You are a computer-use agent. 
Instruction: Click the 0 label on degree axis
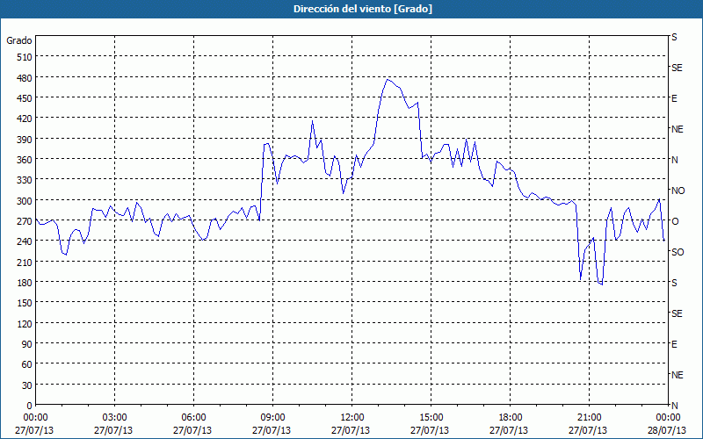tap(30, 406)
